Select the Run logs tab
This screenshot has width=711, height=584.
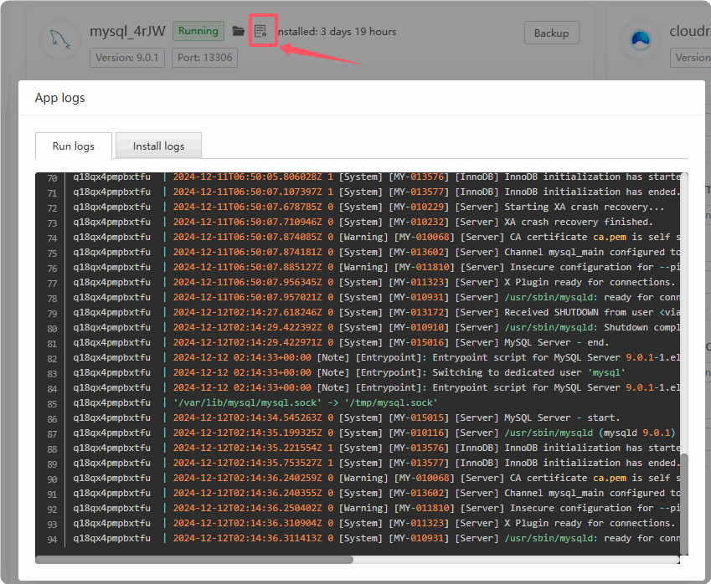tap(74, 146)
